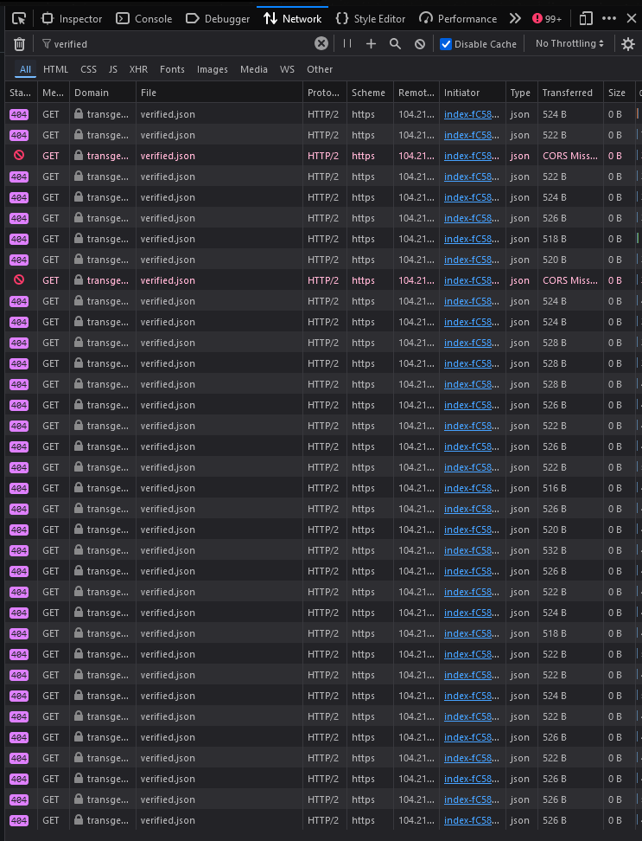This screenshot has height=841, width=642.
Task: Filter by CSS requests
Action: coord(88,69)
